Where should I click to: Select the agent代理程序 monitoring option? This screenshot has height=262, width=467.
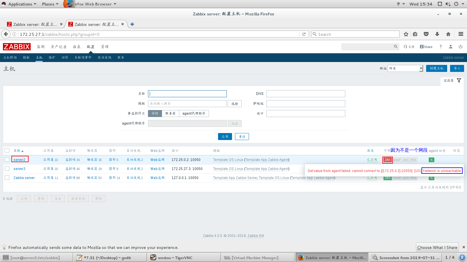pos(194,114)
